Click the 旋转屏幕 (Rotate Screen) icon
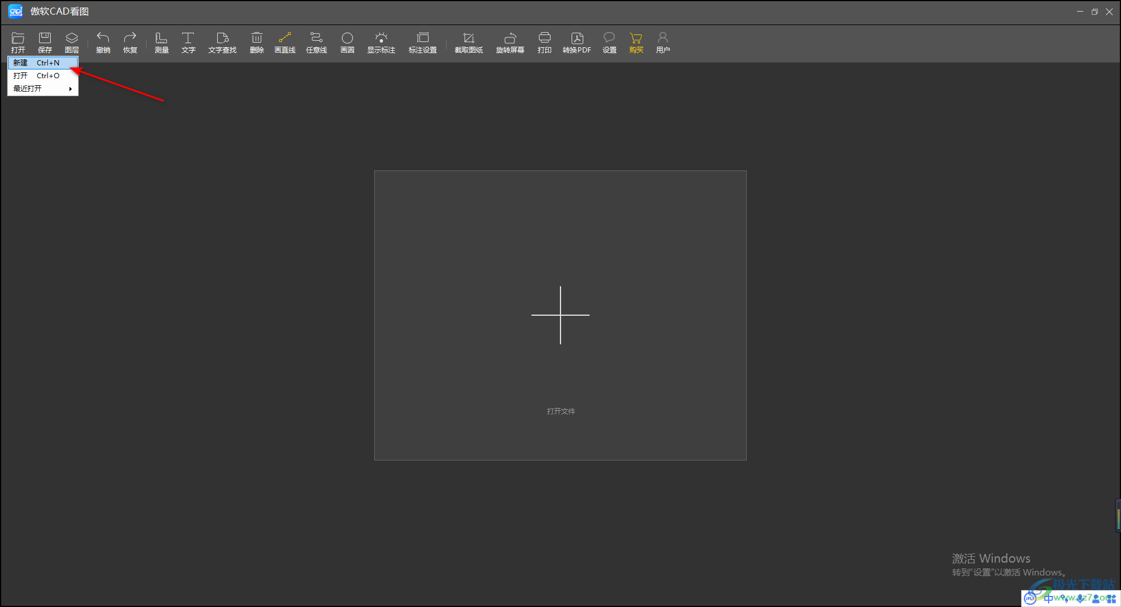The height and width of the screenshot is (607, 1121). 510,43
